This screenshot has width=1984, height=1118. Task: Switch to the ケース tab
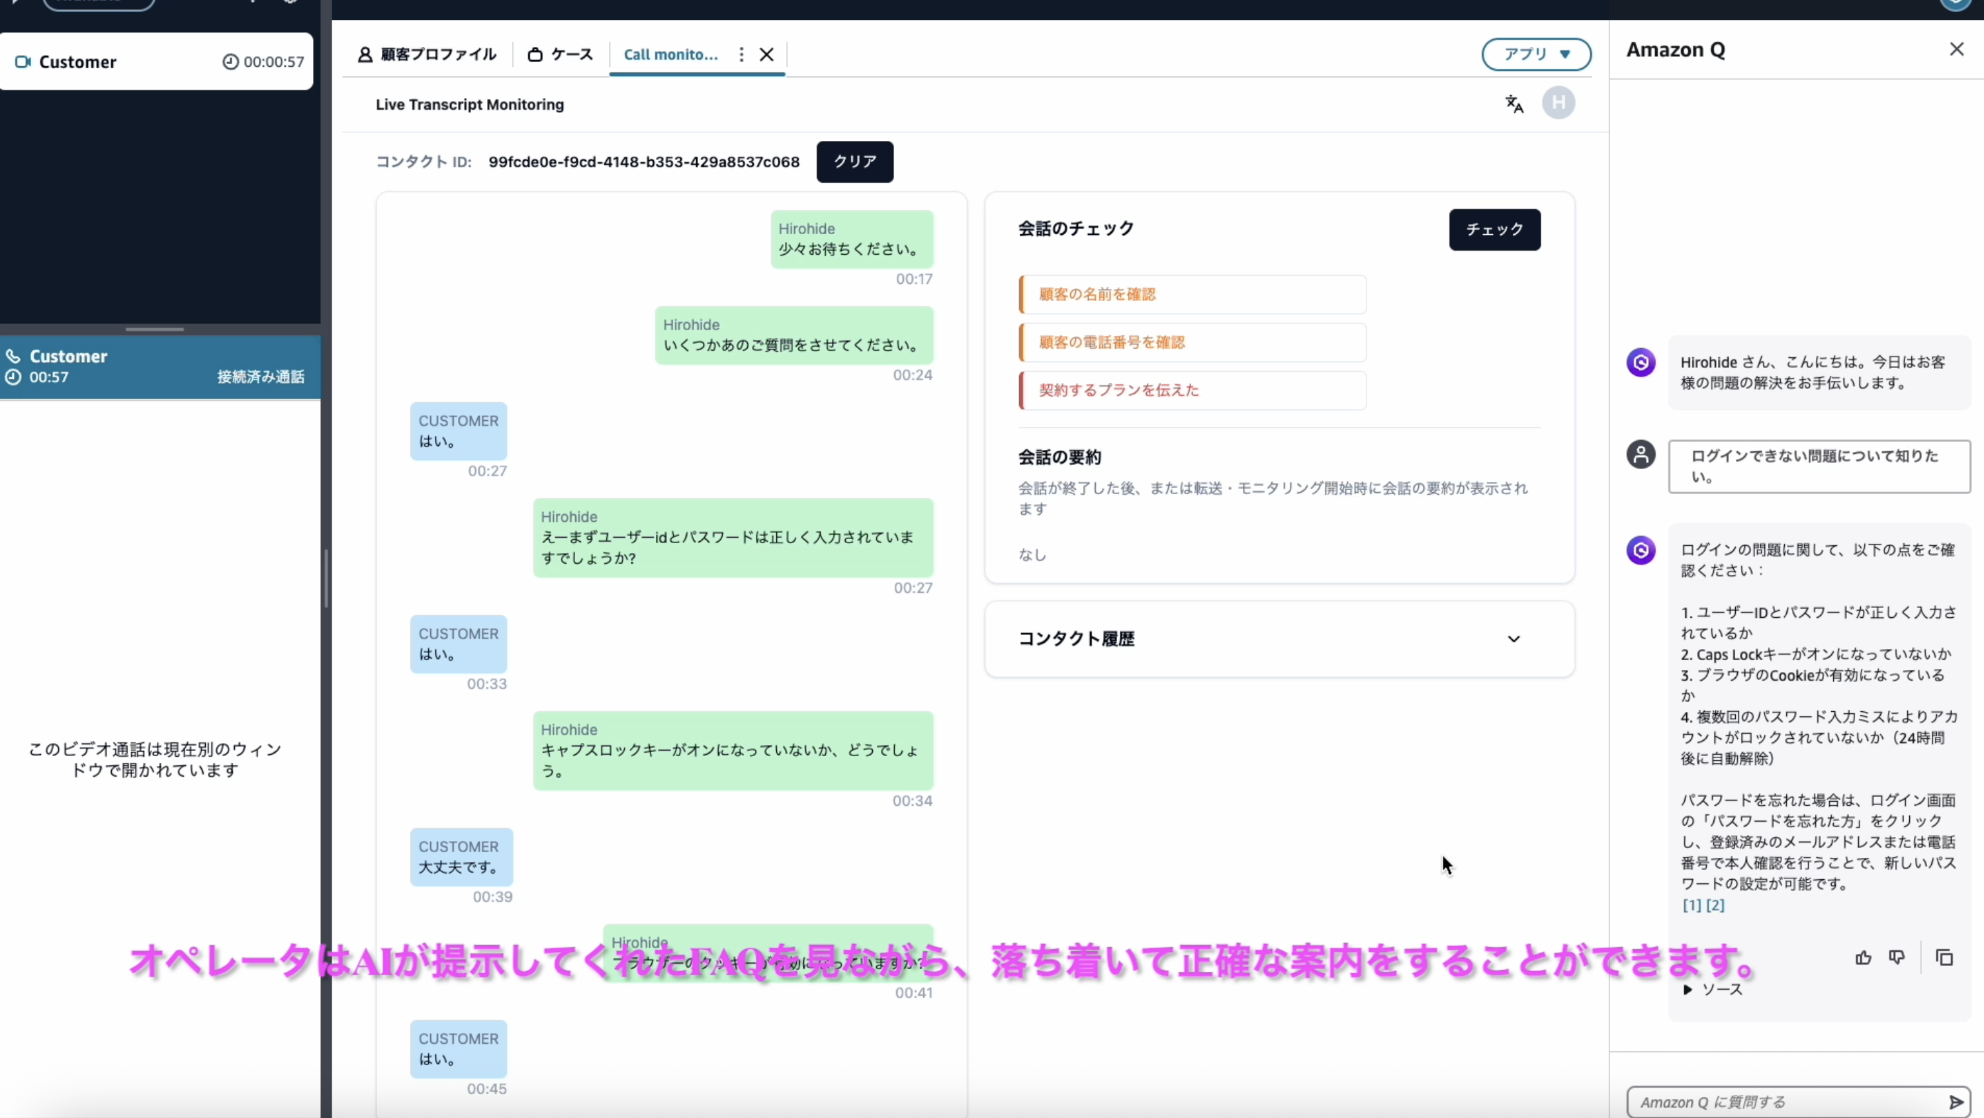pyautogui.click(x=561, y=55)
